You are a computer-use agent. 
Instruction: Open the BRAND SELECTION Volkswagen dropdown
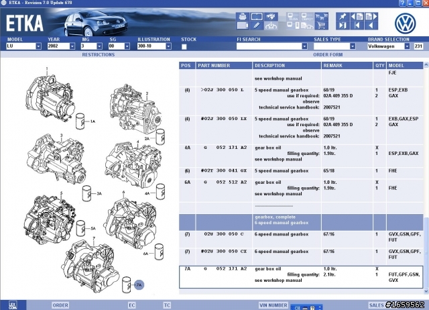pyautogui.click(x=407, y=46)
